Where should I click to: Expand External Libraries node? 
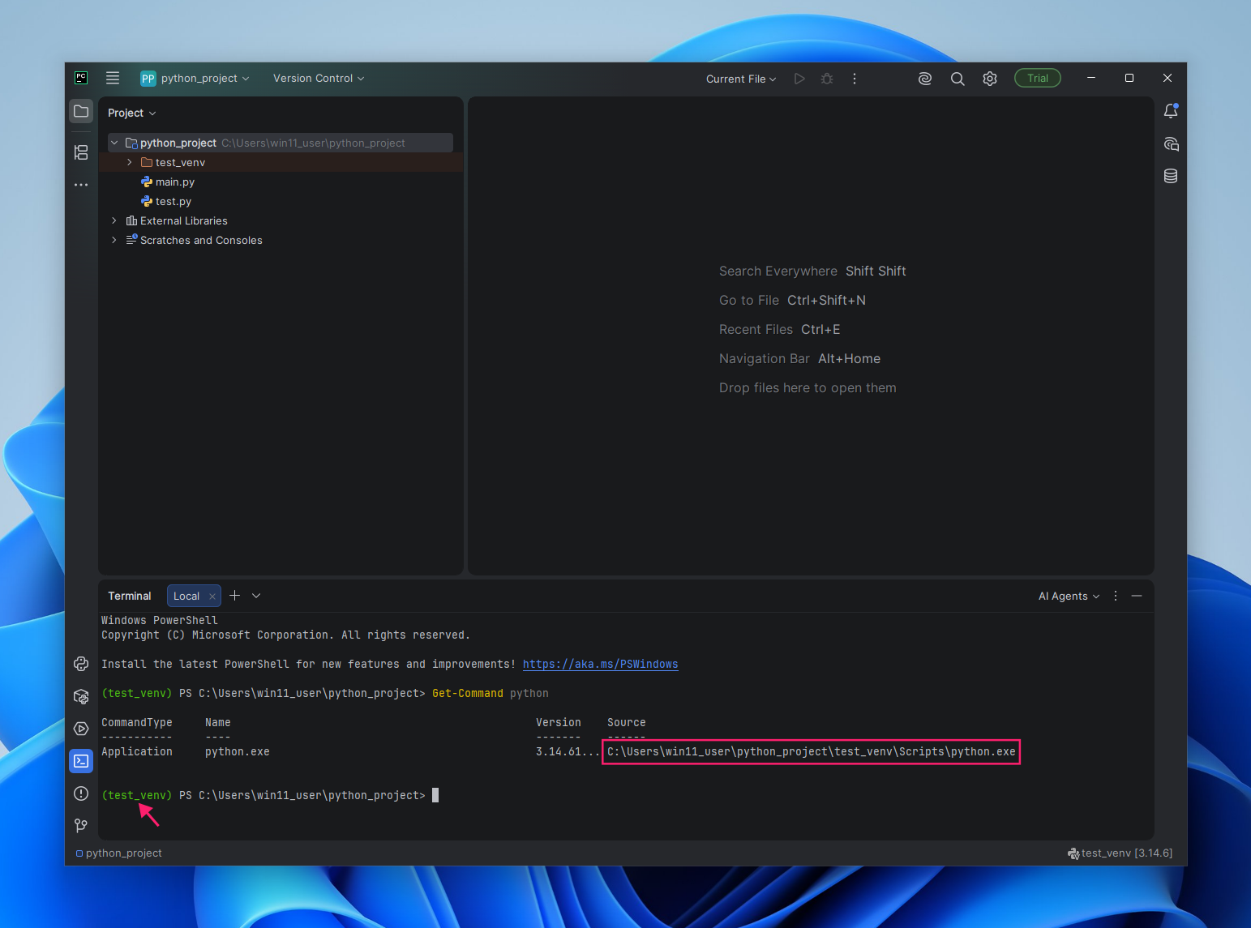pyautogui.click(x=114, y=220)
